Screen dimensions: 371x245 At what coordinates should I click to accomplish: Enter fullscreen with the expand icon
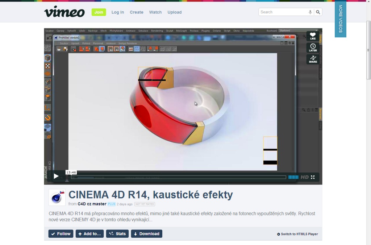click(313, 177)
